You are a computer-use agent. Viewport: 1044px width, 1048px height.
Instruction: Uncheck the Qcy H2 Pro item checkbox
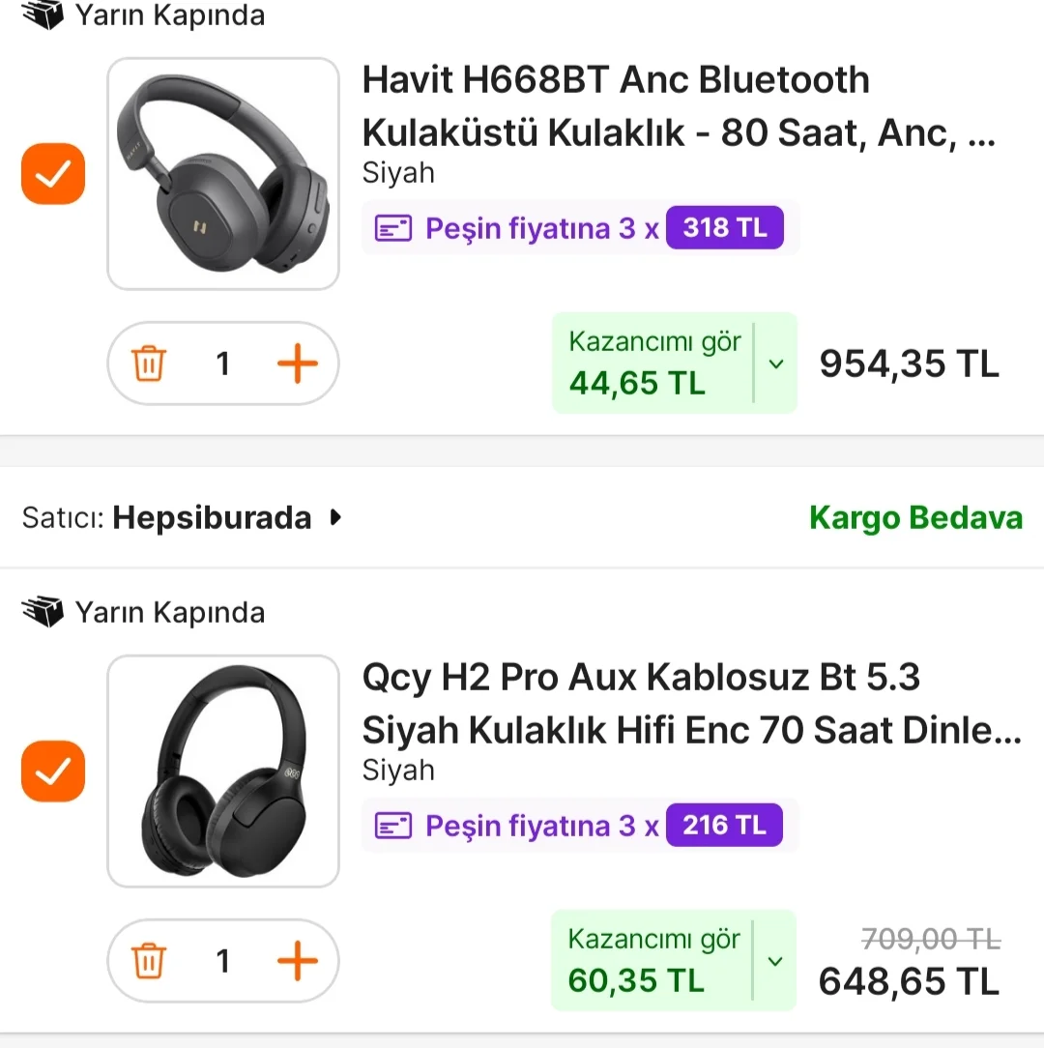(53, 771)
